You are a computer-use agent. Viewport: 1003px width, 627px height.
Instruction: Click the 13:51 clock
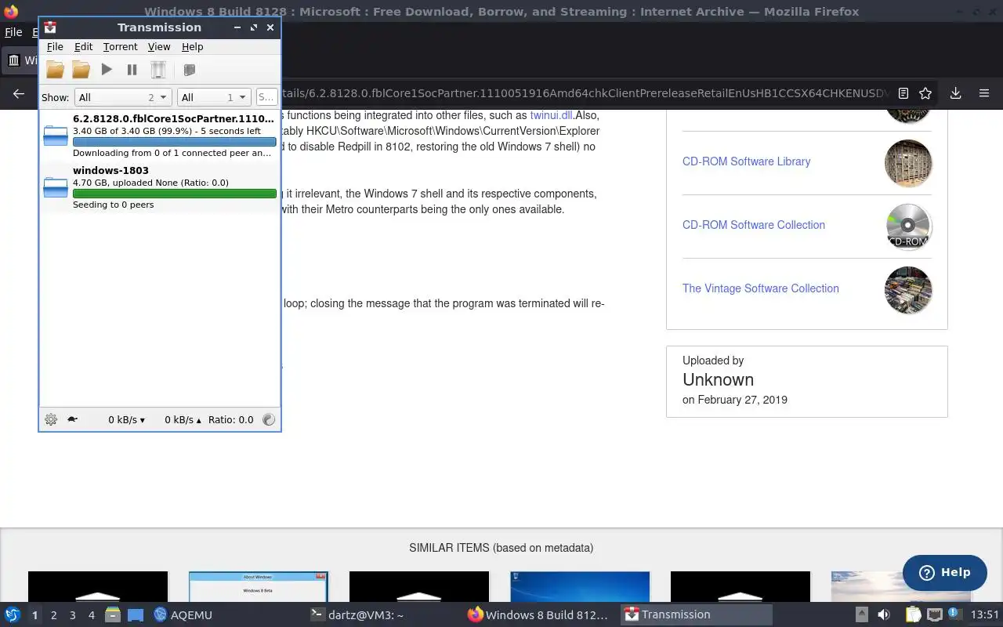(x=985, y=615)
